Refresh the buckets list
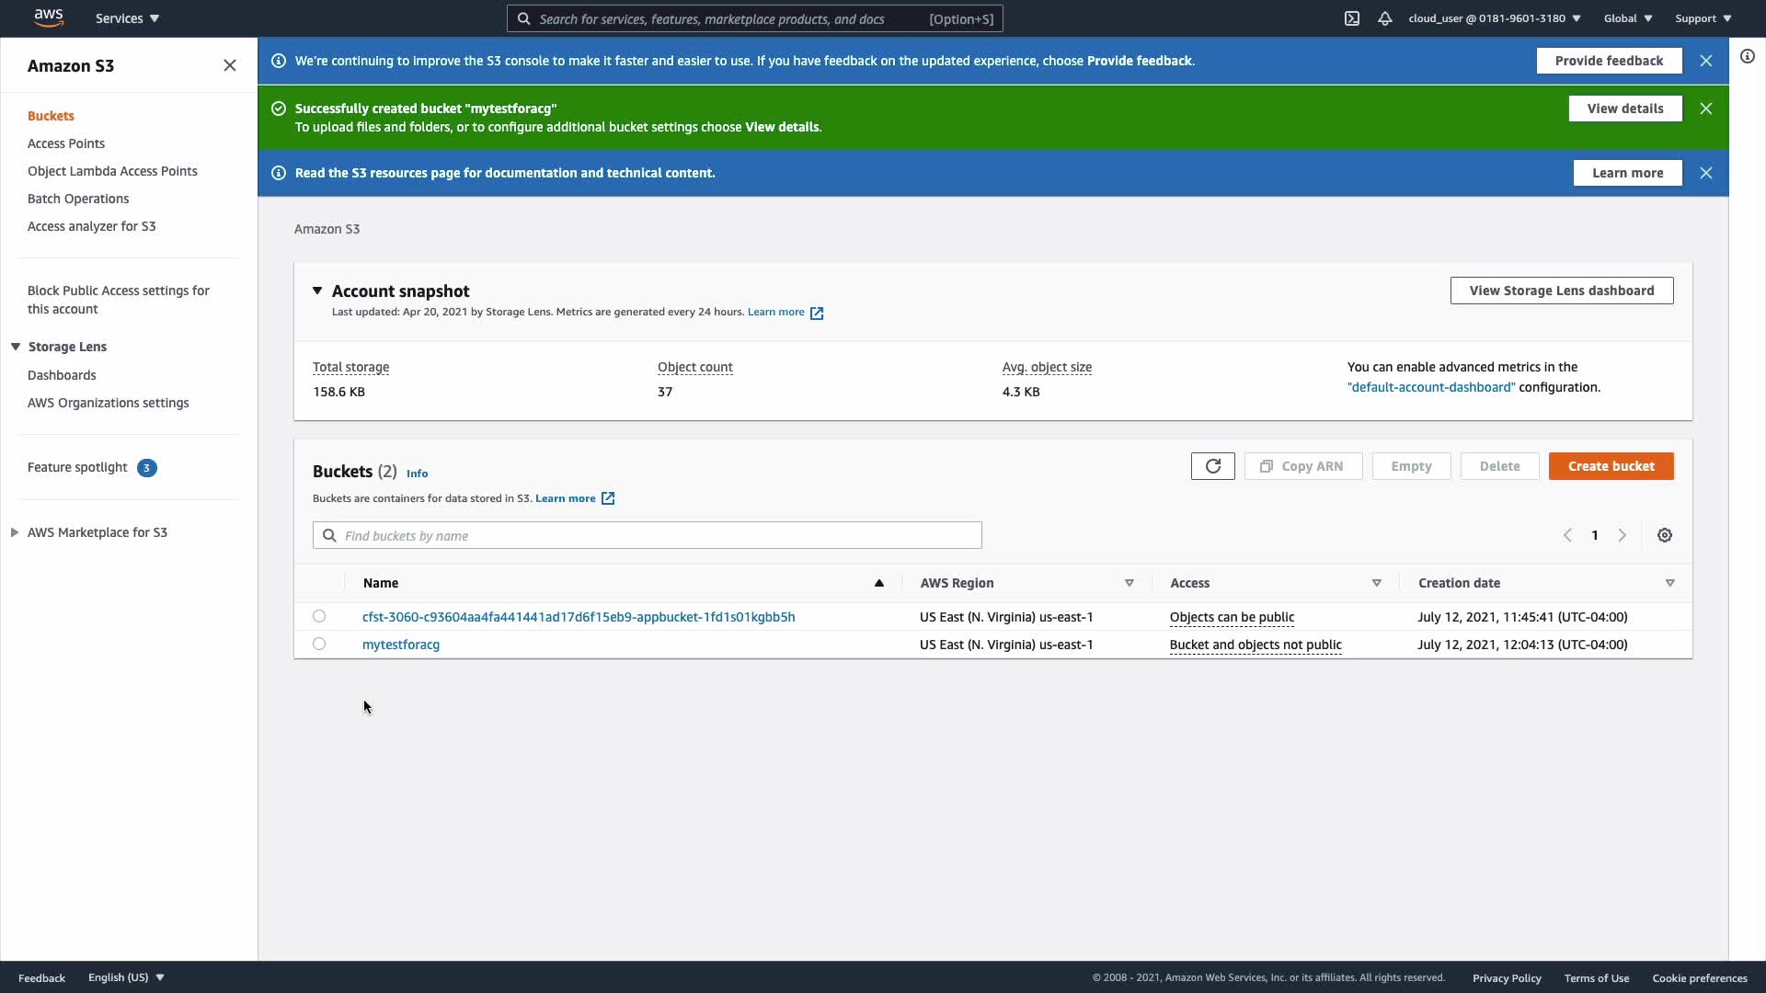 [x=1212, y=466]
